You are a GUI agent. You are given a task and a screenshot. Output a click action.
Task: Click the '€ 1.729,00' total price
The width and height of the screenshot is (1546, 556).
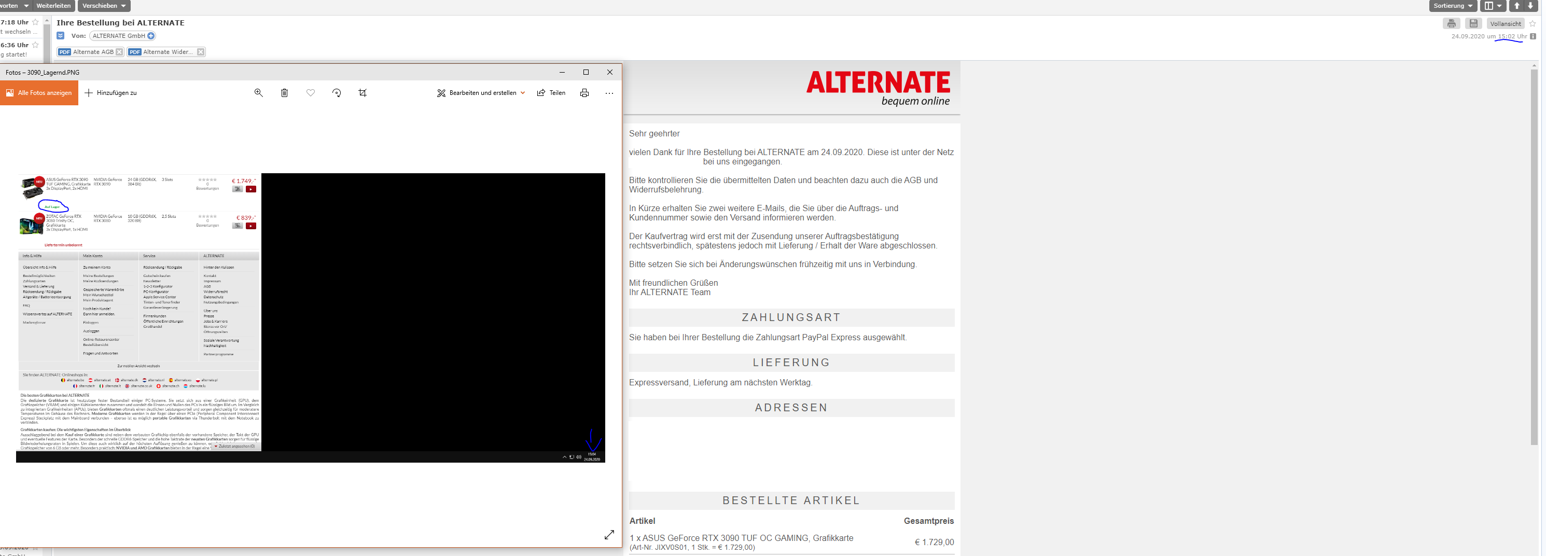(x=934, y=542)
